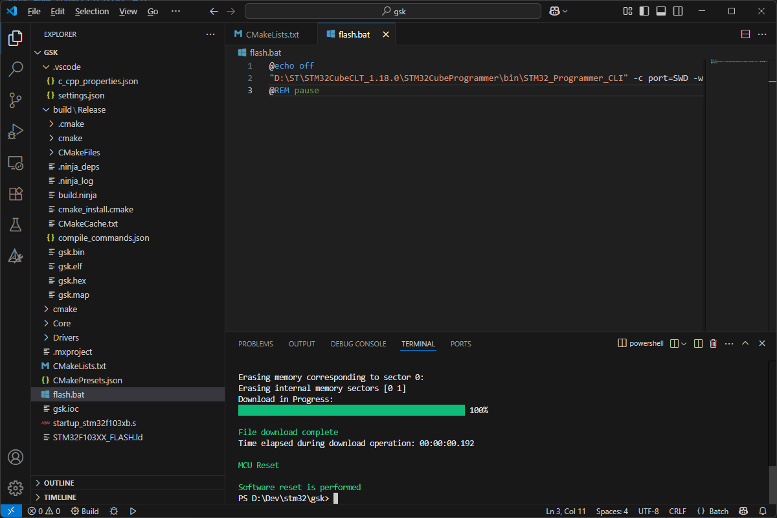The image size is (777, 518).
Task: Expand the CMakeFiles folder
Action: (x=52, y=152)
